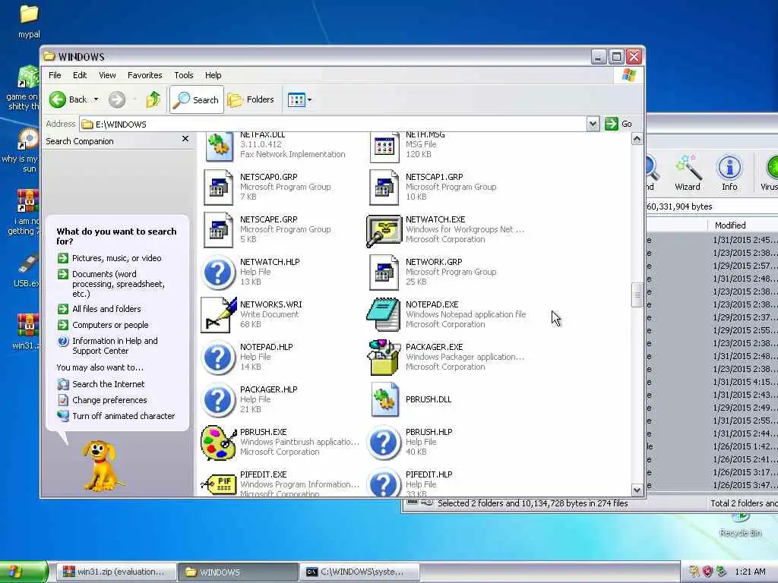Click the Back toolbar button
Viewport: 778px width, 583px height.
[68, 99]
